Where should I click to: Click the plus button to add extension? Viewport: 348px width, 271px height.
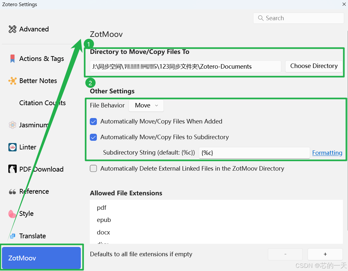point(325,254)
